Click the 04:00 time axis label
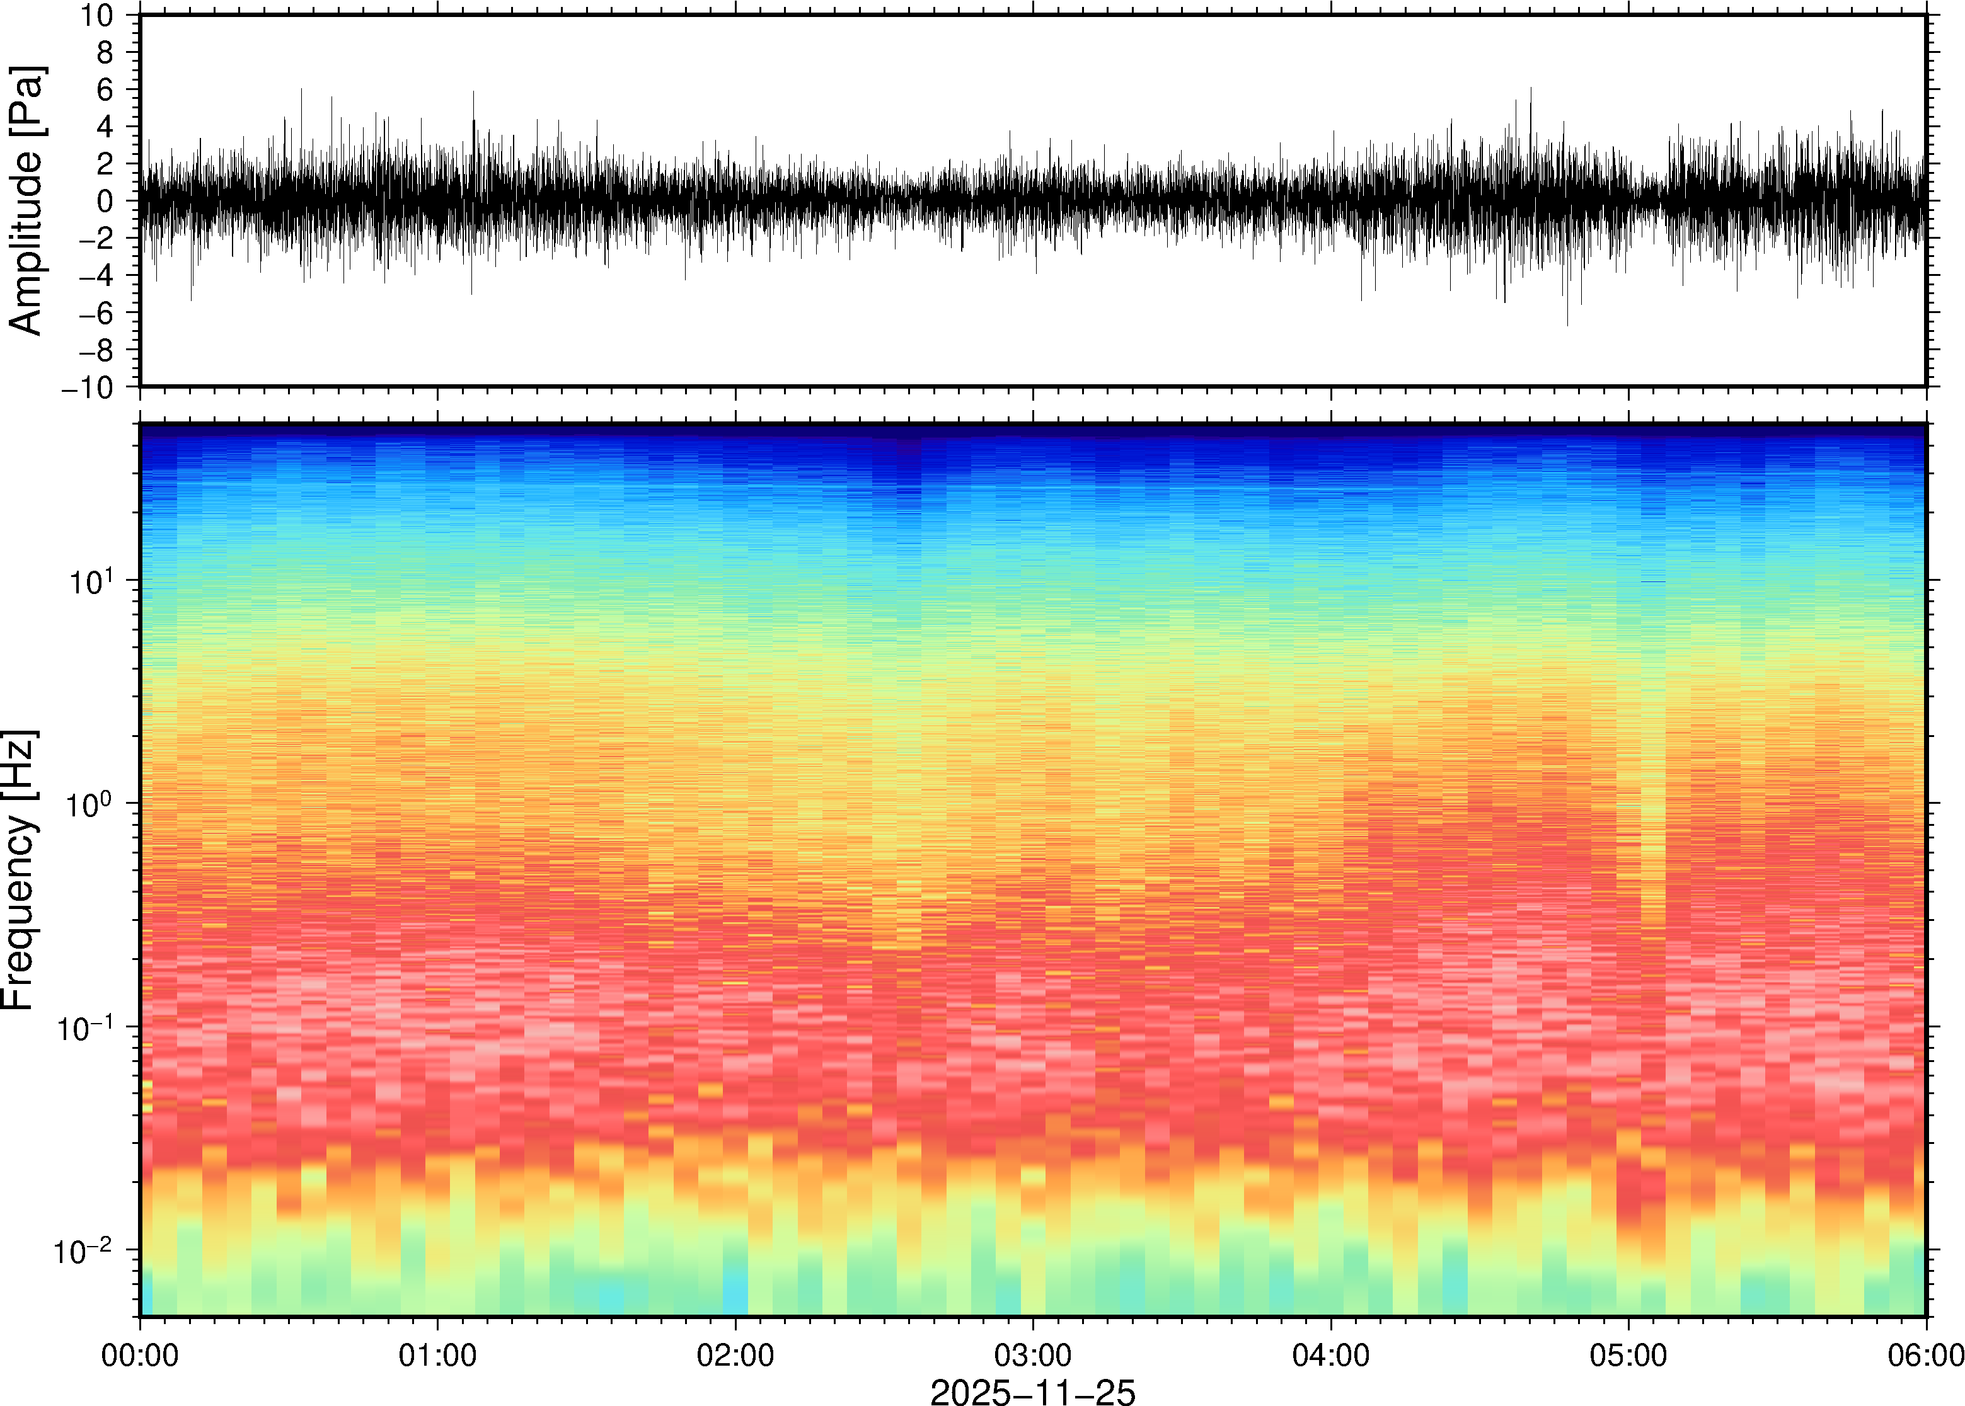 point(1330,1355)
